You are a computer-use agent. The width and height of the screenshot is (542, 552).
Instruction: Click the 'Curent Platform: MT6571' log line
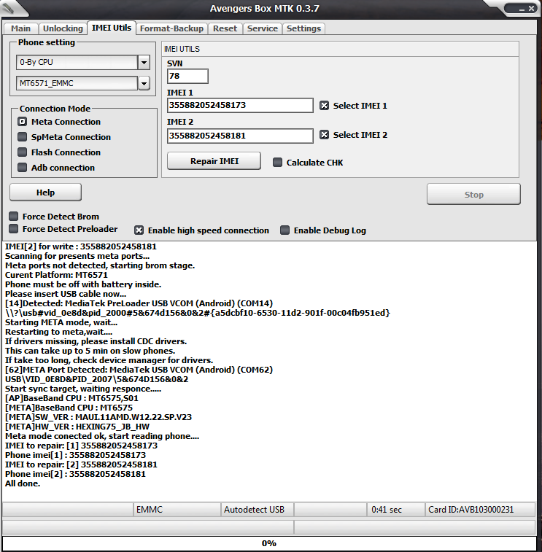[56, 275]
